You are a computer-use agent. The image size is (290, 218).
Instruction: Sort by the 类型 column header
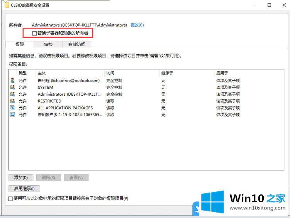point(26,73)
